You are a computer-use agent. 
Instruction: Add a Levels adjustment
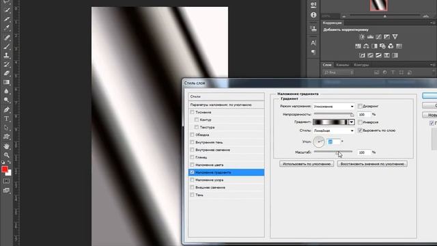370,37
